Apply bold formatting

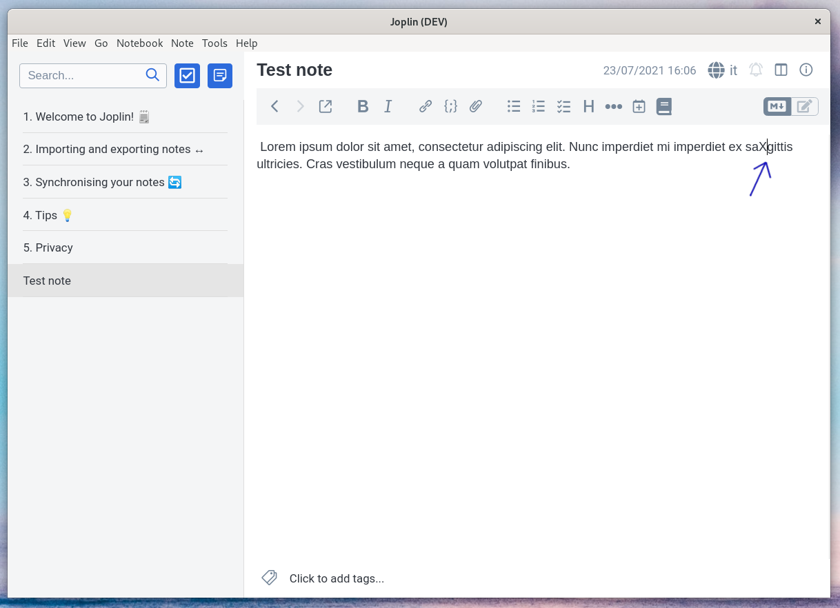[x=363, y=106]
